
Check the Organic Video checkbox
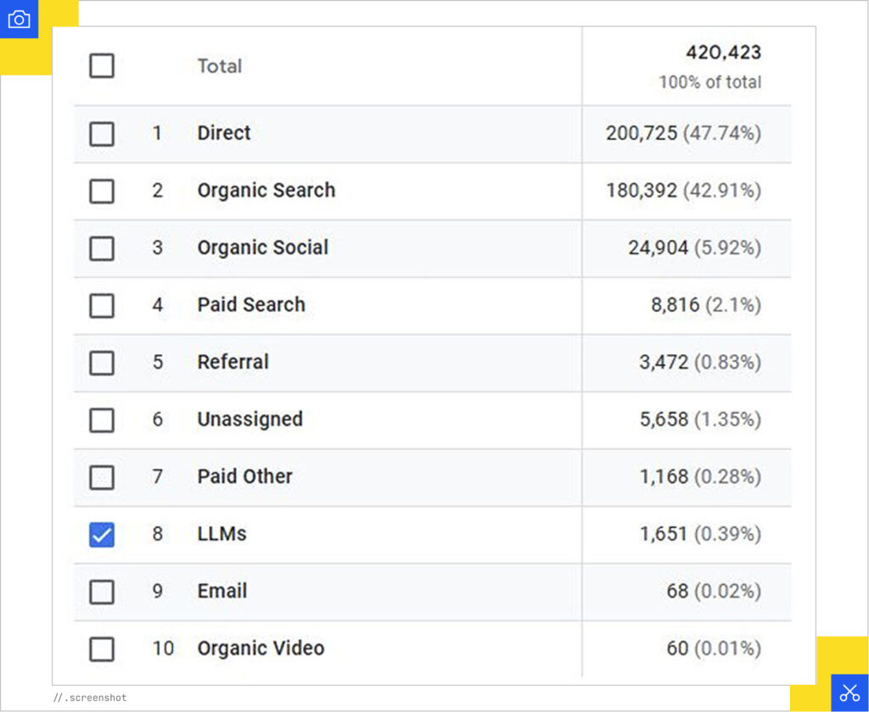(x=102, y=648)
